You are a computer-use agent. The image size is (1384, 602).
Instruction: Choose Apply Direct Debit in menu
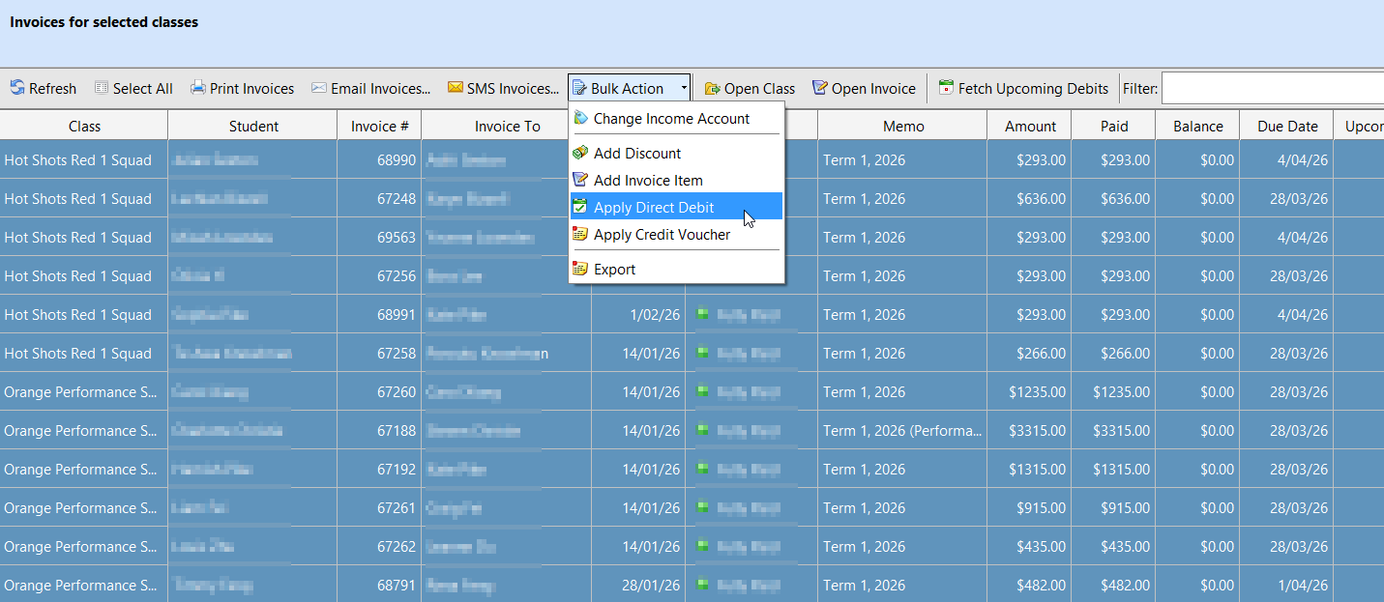point(654,208)
